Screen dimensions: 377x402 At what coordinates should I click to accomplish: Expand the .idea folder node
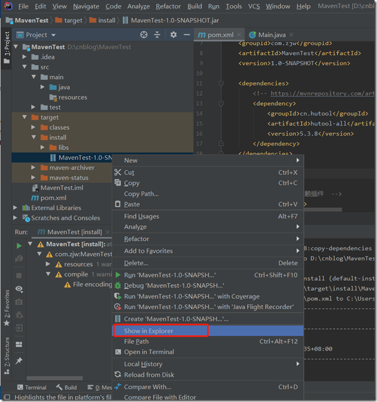24,57
